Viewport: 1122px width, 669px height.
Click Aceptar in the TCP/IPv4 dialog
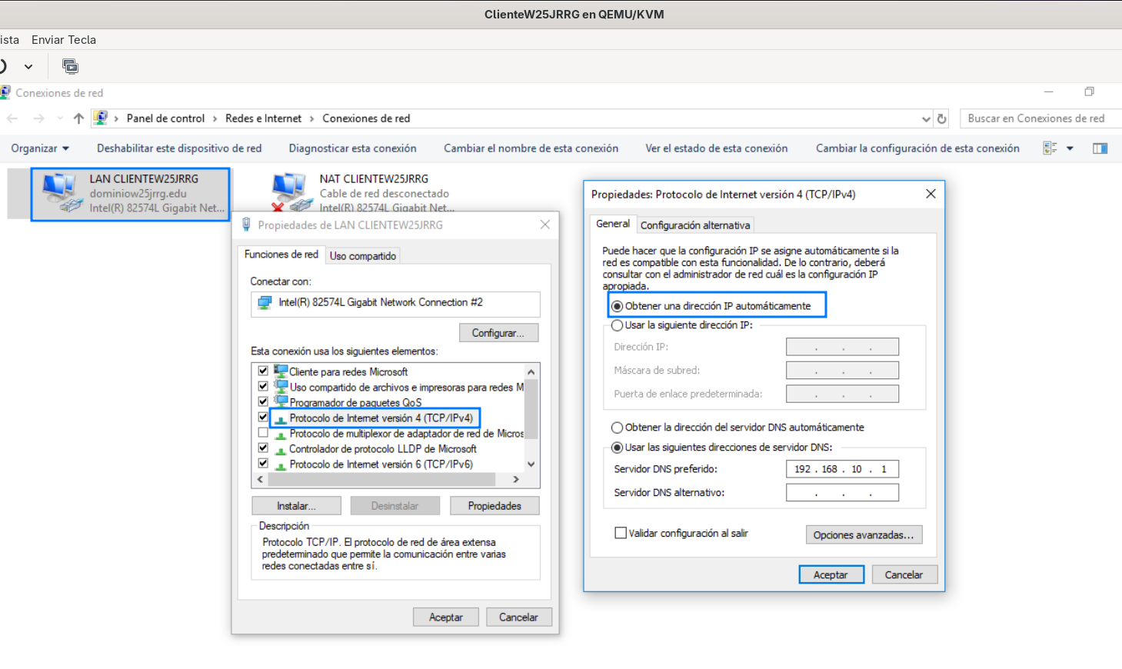coord(831,575)
